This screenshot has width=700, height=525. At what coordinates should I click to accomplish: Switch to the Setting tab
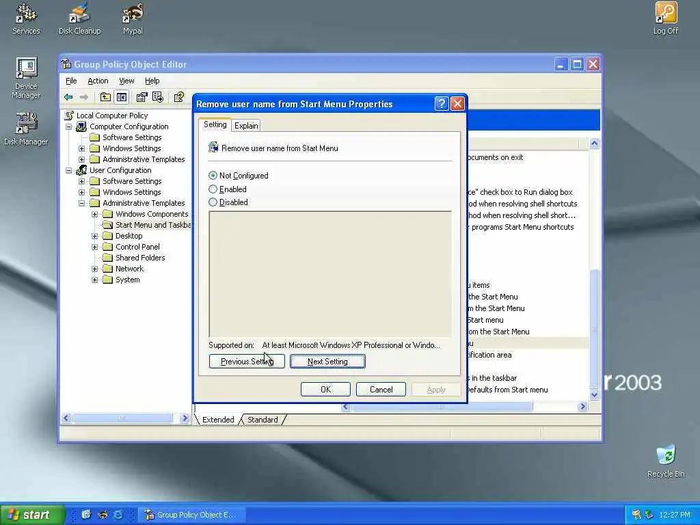click(215, 124)
